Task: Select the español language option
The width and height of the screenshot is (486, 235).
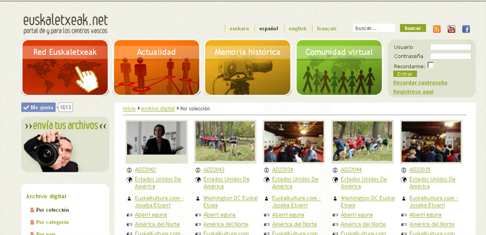Action: (x=269, y=29)
